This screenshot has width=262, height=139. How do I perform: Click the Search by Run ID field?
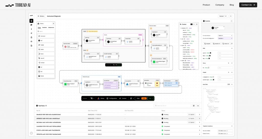coord(172,105)
